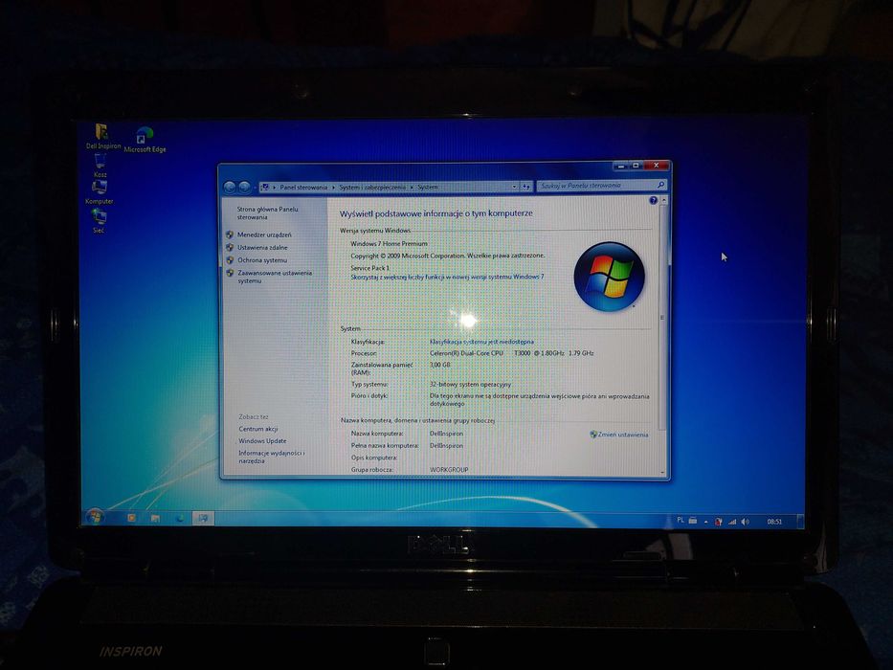
Task: Open Windows Explorer folder on taskbar
Action: tap(155, 519)
